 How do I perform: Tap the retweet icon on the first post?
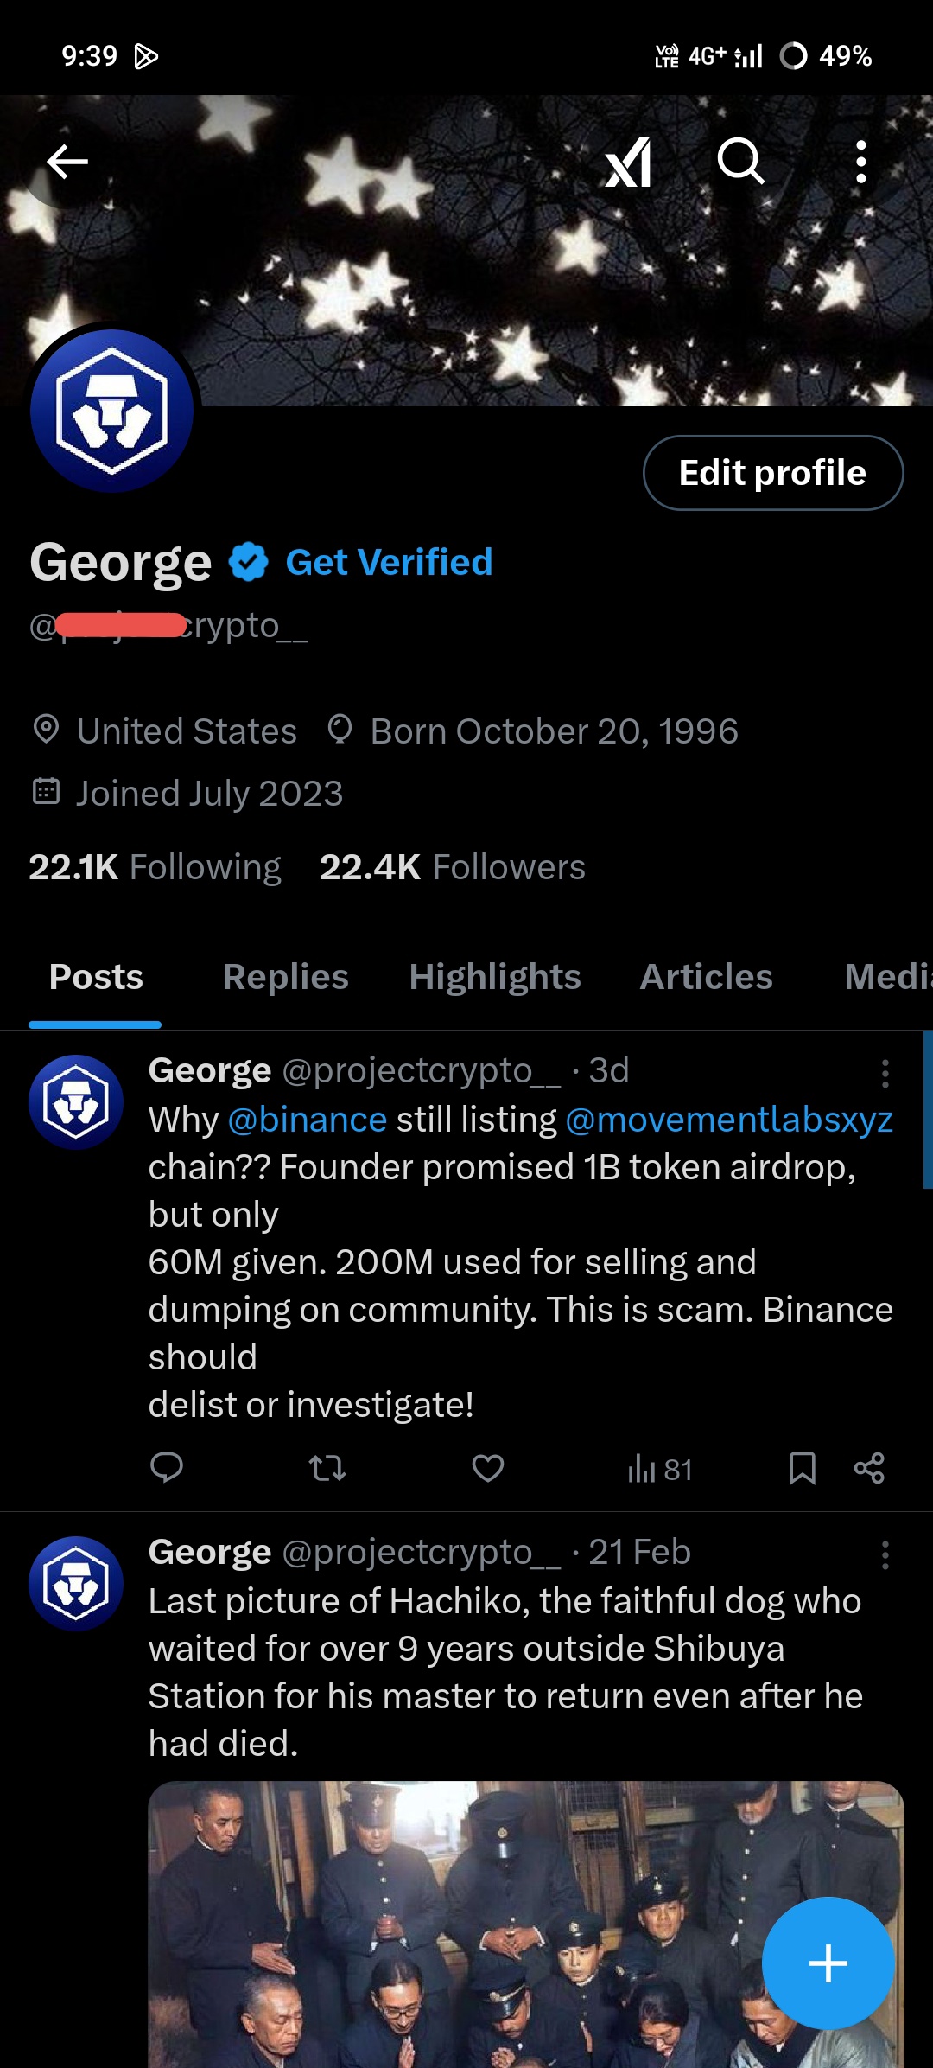pyautogui.click(x=328, y=1467)
